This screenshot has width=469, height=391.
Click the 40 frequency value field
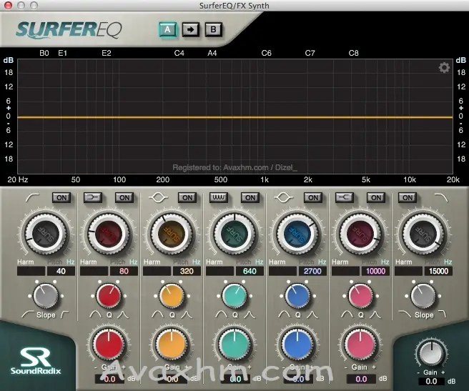point(61,271)
